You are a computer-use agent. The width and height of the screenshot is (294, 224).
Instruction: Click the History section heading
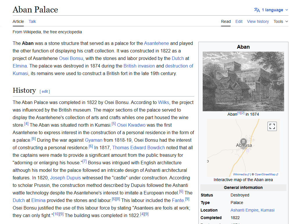[x=24, y=90]
